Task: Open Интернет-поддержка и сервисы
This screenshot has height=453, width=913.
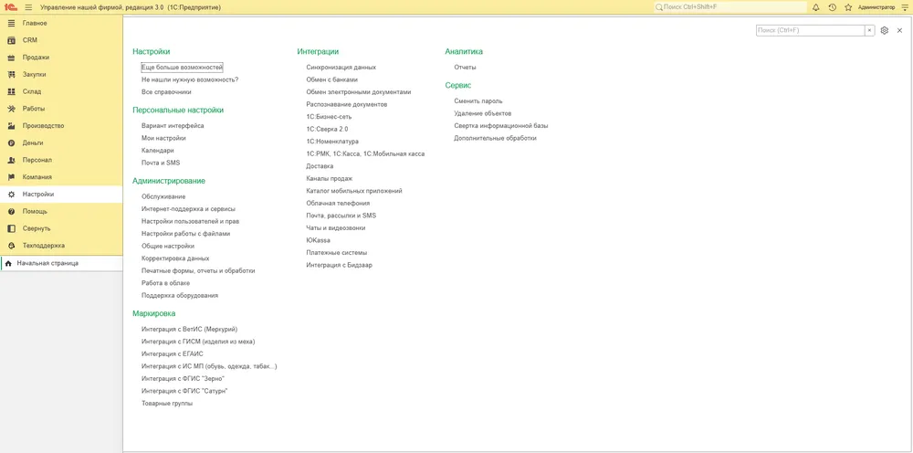Action: point(189,208)
